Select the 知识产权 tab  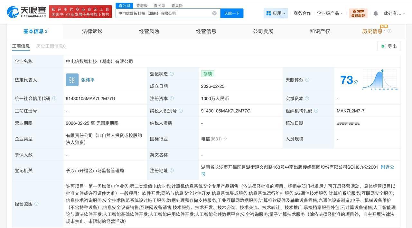tap(320, 31)
